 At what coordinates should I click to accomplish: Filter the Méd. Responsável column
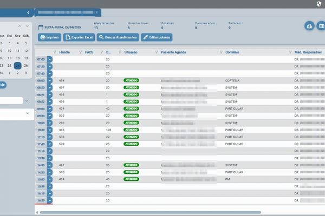[290, 52]
